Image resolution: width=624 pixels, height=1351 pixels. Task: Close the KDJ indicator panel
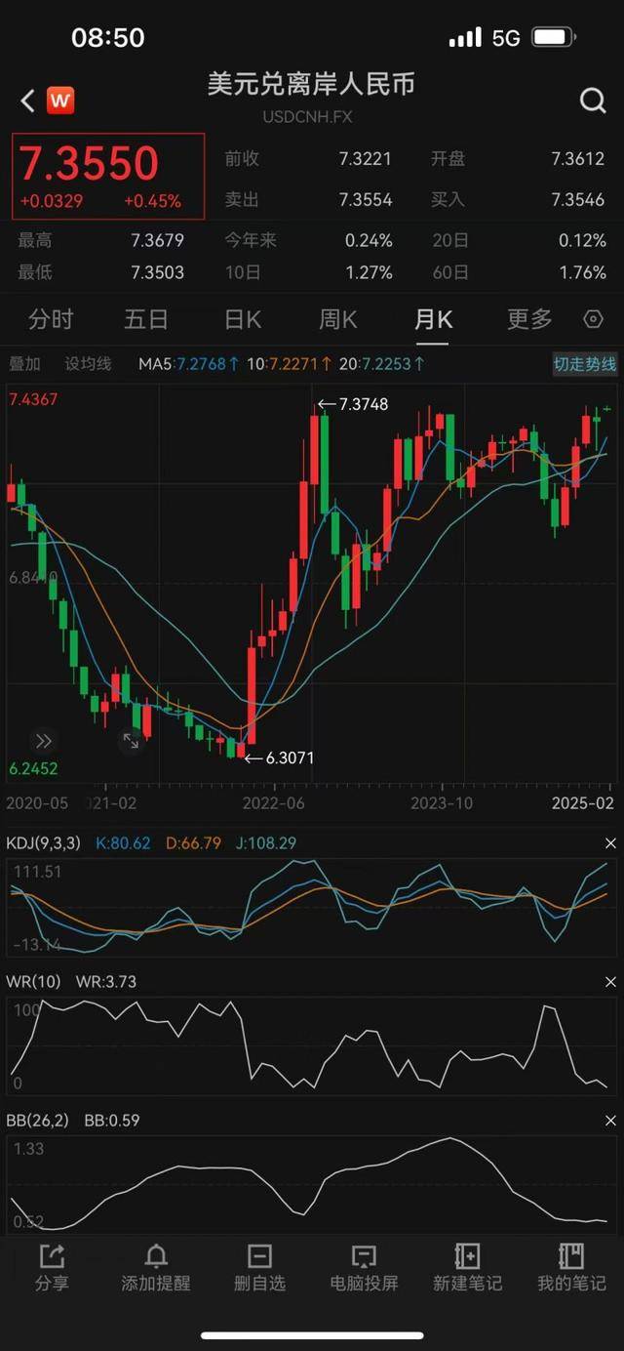(x=610, y=842)
